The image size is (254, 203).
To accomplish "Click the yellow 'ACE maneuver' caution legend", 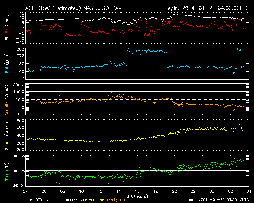I will click(x=92, y=200).
